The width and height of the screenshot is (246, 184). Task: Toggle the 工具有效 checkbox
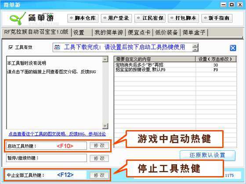pyautogui.click(x=11, y=47)
